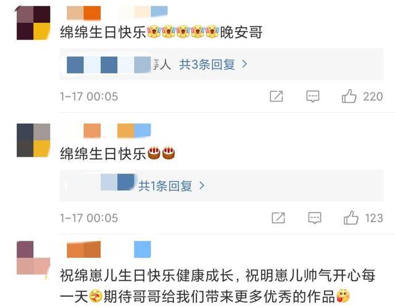
Task: Tap the comment text 绵绵生日快乐 晚安哥
Action: click(x=161, y=32)
